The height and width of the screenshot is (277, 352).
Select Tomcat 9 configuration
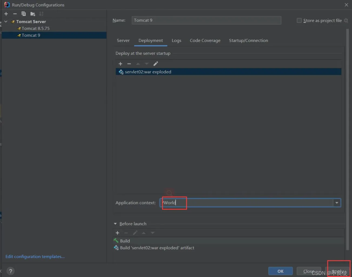coord(54,35)
